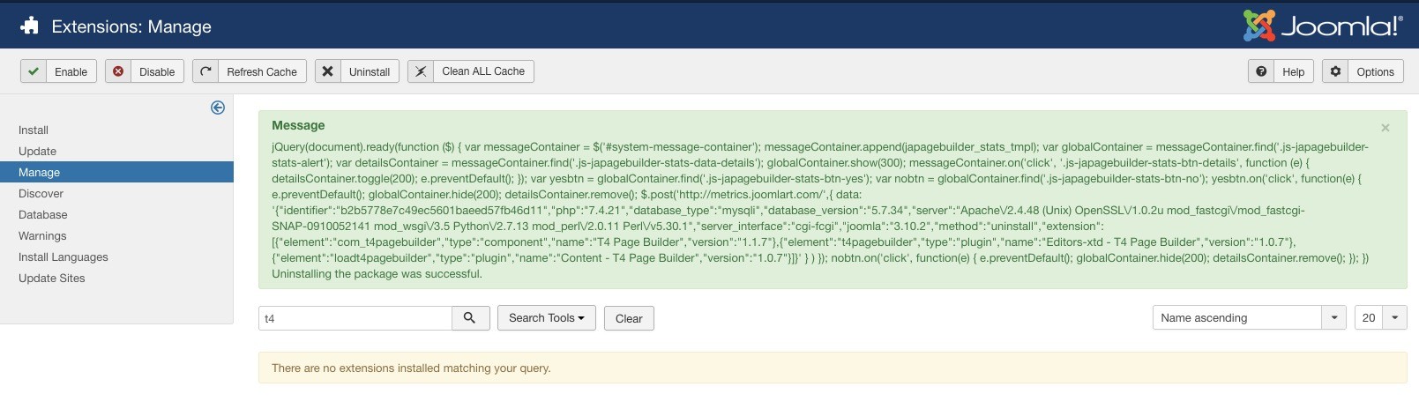
Task: Click the Help question mark icon
Action: [1261, 71]
